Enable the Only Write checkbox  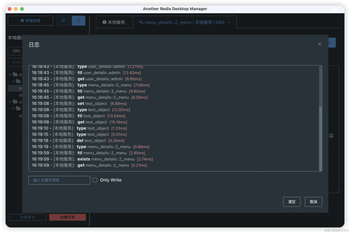click(95, 180)
